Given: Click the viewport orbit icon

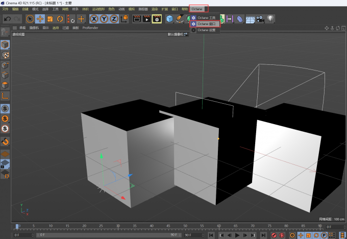Looking at the screenshot, I should 338,28.
